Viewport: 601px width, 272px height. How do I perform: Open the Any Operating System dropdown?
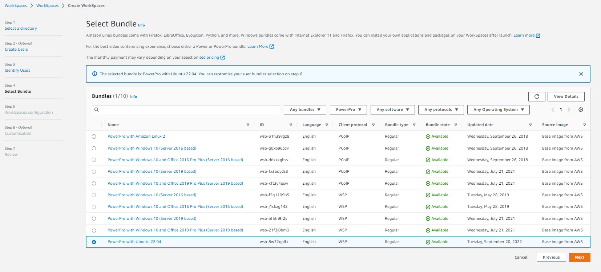coord(498,109)
